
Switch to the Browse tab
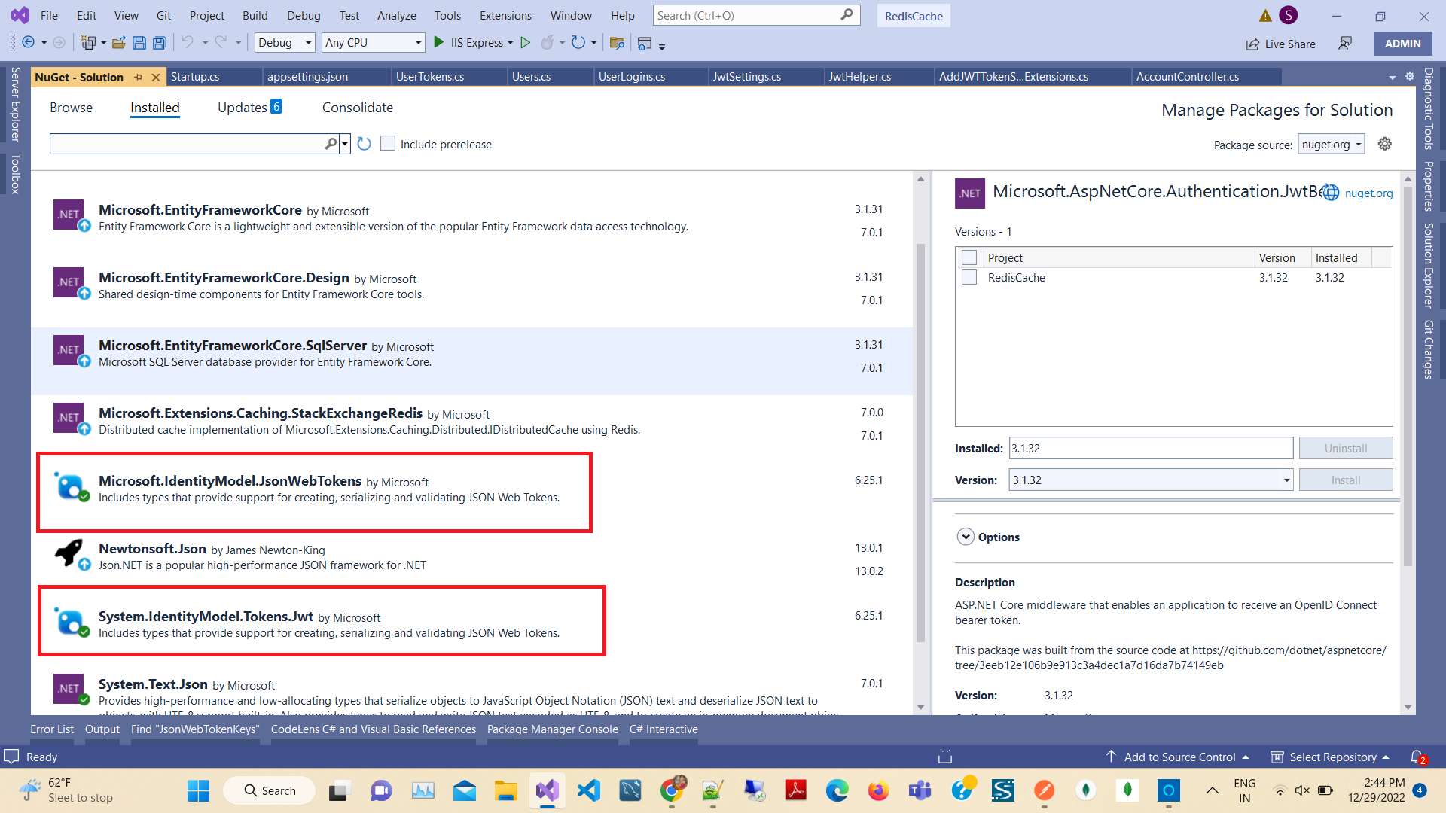pos(72,108)
